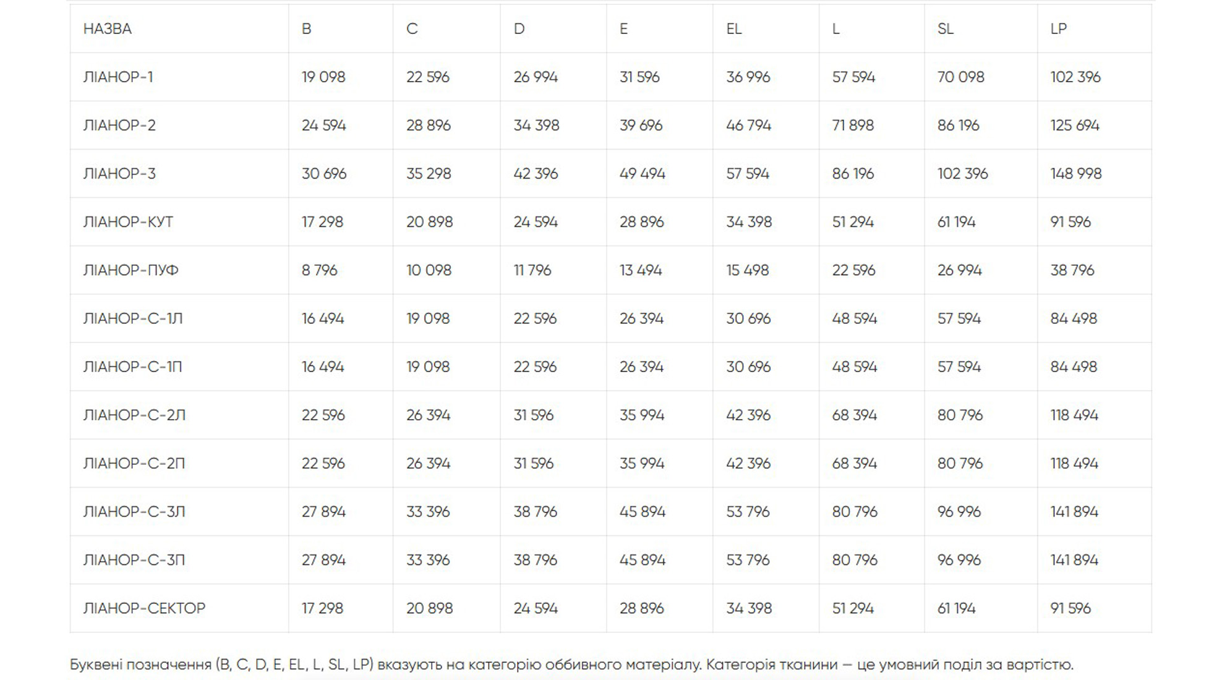Viewport: 1222px width, 680px height.
Task: Click price 148 998 for ЛІАНОР-3
Action: (1075, 174)
